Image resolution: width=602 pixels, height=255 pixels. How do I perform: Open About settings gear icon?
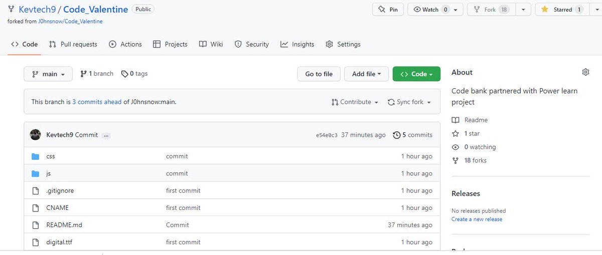585,72
